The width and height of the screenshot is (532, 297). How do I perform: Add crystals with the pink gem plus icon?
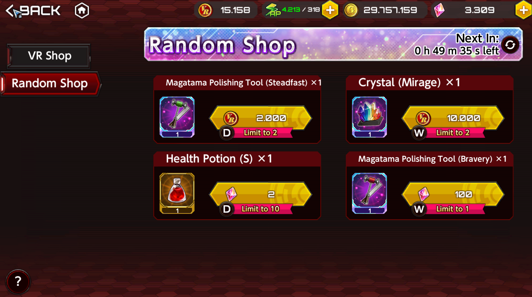(524, 10)
